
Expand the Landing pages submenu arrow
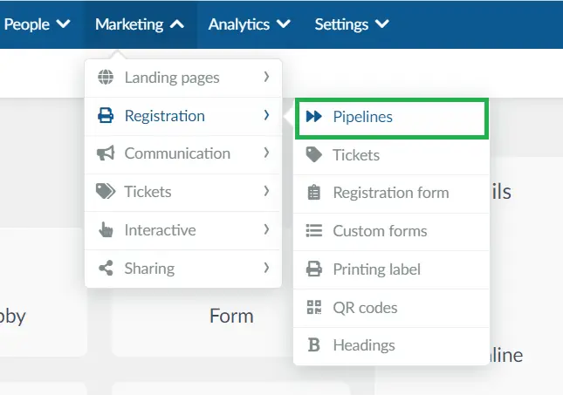[x=266, y=77]
